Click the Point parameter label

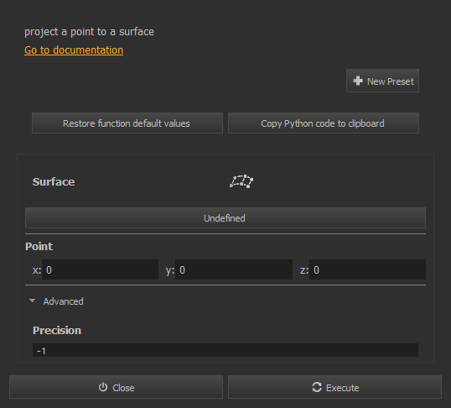pos(39,246)
